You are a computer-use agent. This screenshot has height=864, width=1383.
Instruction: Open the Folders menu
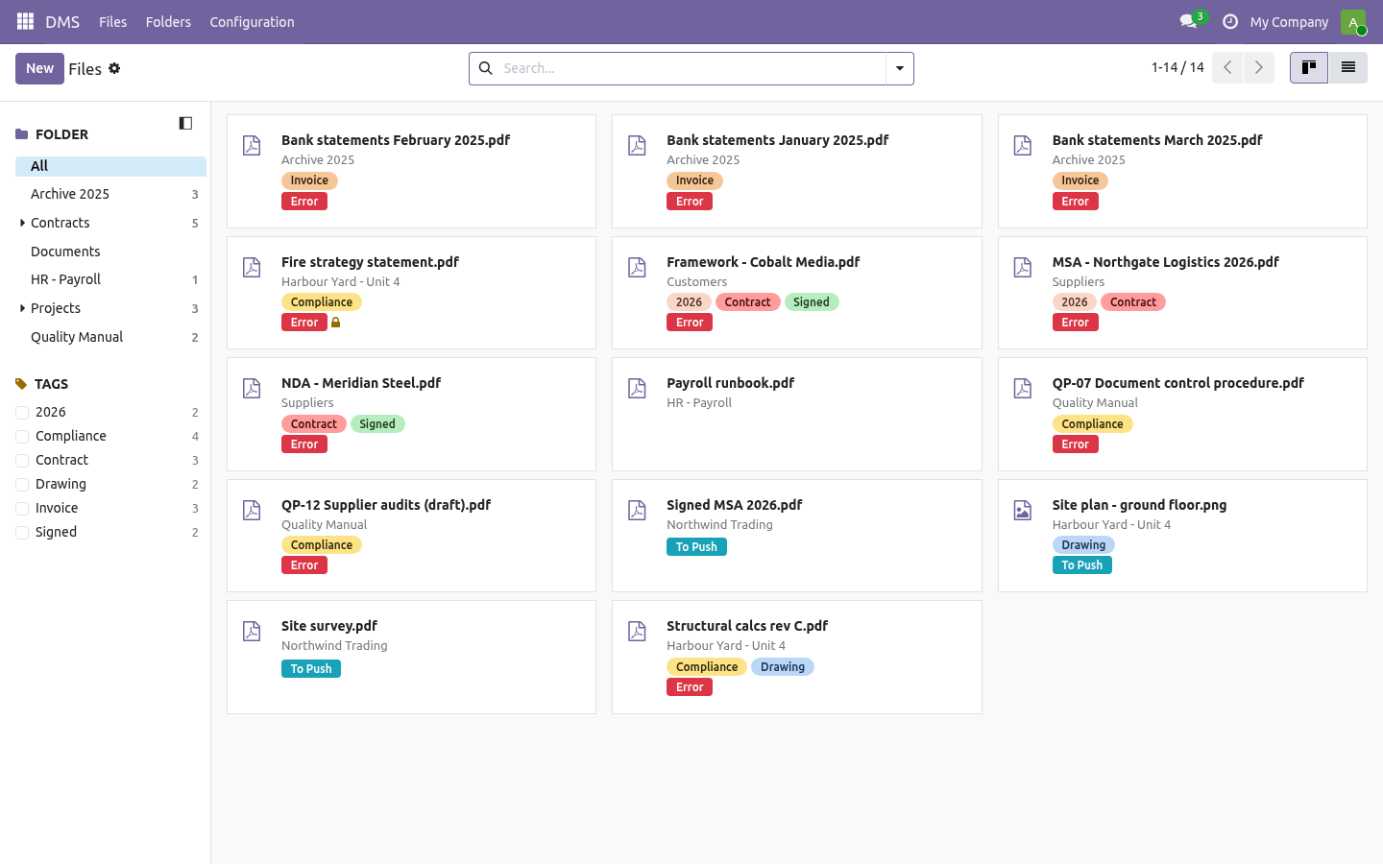click(x=168, y=22)
